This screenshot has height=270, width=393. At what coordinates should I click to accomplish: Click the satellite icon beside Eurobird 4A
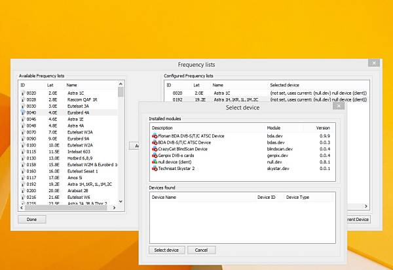point(23,112)
